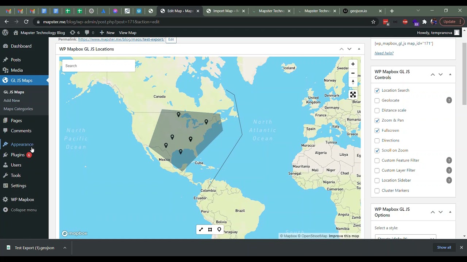467x262 pixels.
Task: Enable Cluster Markers checkbox
Action: [377, 191]
